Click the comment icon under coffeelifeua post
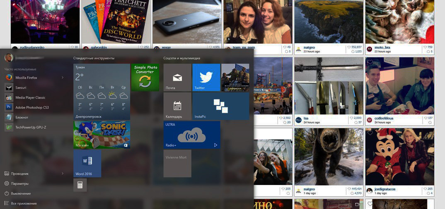Image resolution: width=445 pixels, height=209 pixels. (430, 122)
